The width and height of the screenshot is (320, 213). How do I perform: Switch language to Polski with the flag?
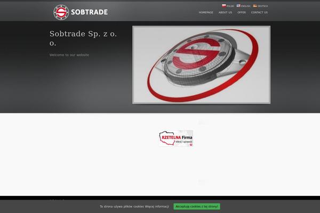pyautogui.click(x=228, y=6)
